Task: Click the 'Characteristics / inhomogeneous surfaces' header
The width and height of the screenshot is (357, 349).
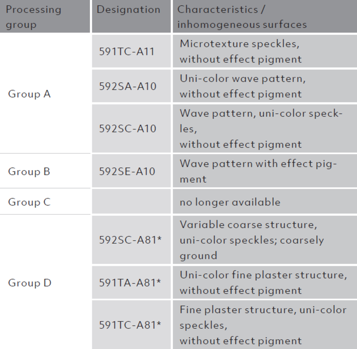Action: 242,17
